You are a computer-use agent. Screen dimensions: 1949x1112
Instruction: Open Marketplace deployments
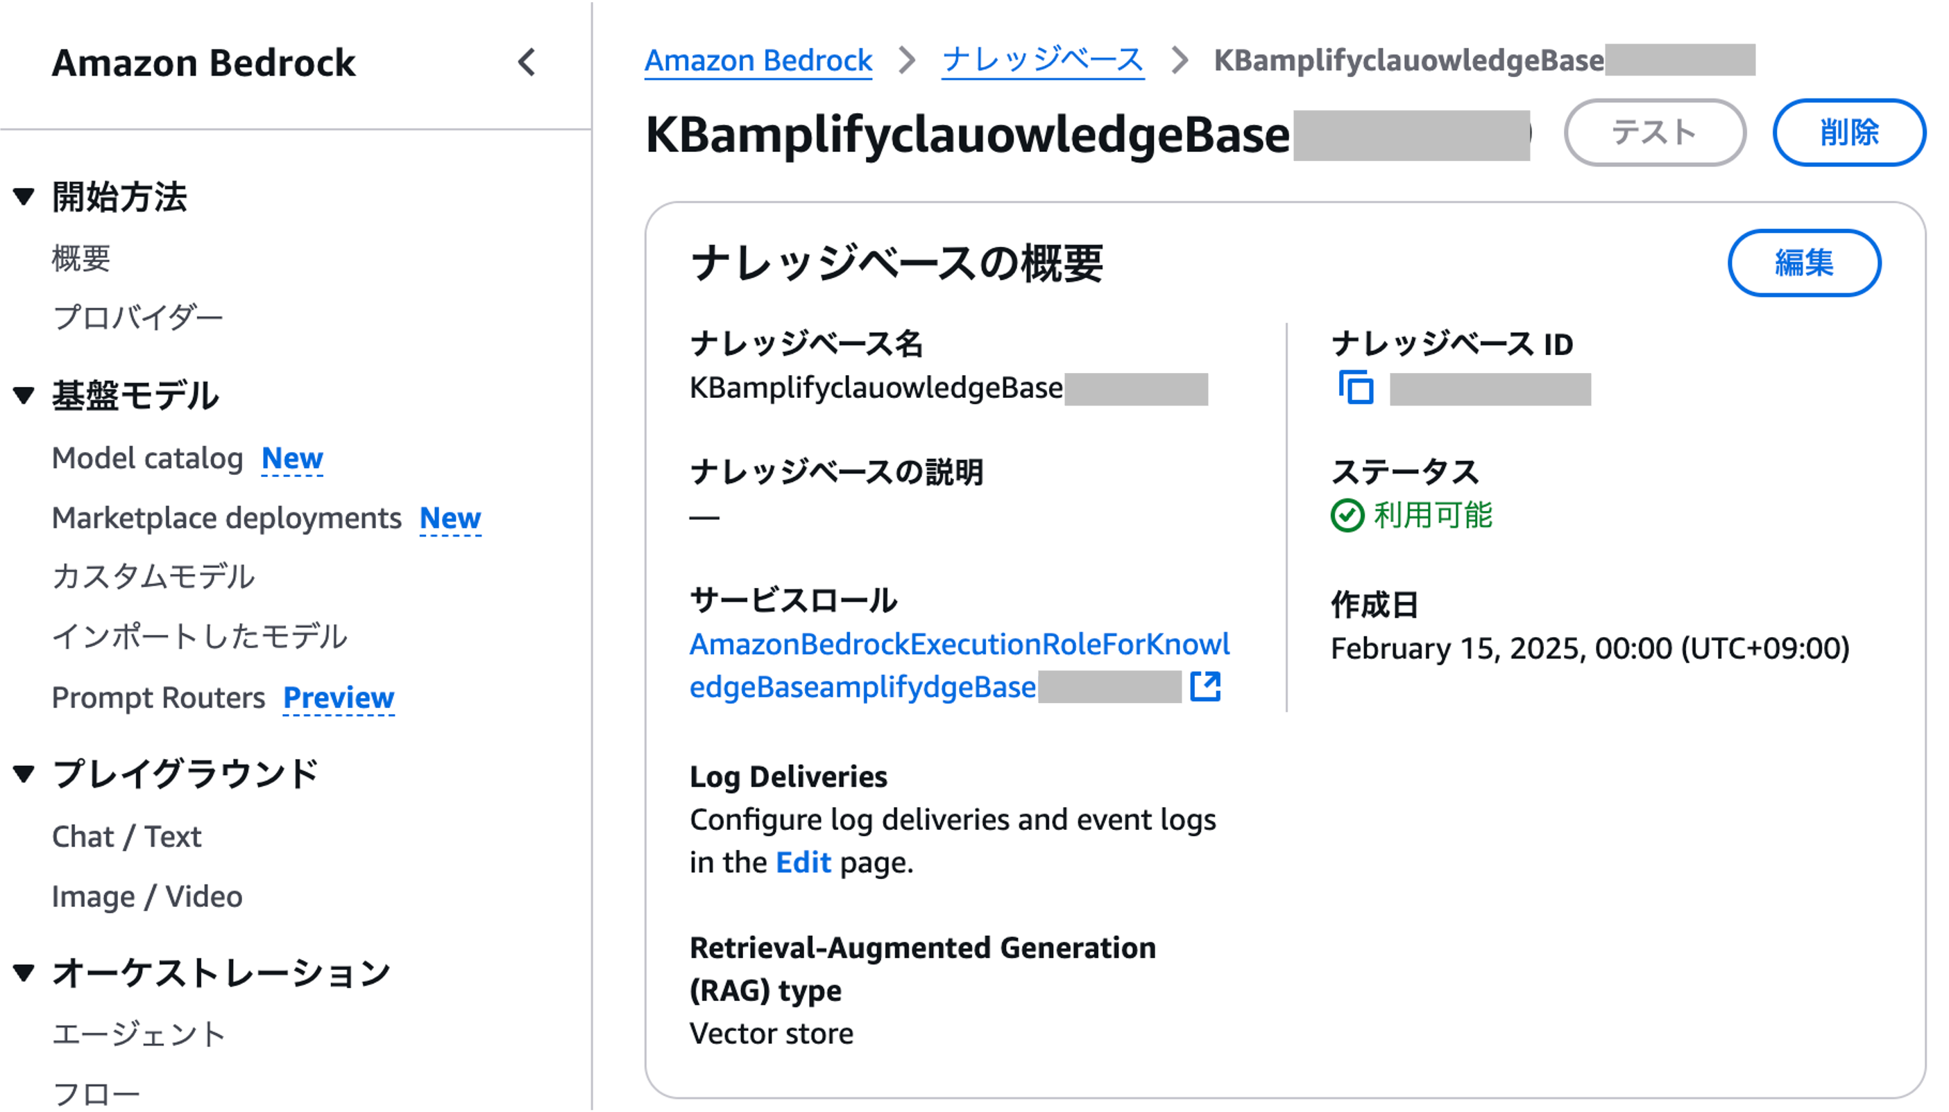(x=226, y=518)
